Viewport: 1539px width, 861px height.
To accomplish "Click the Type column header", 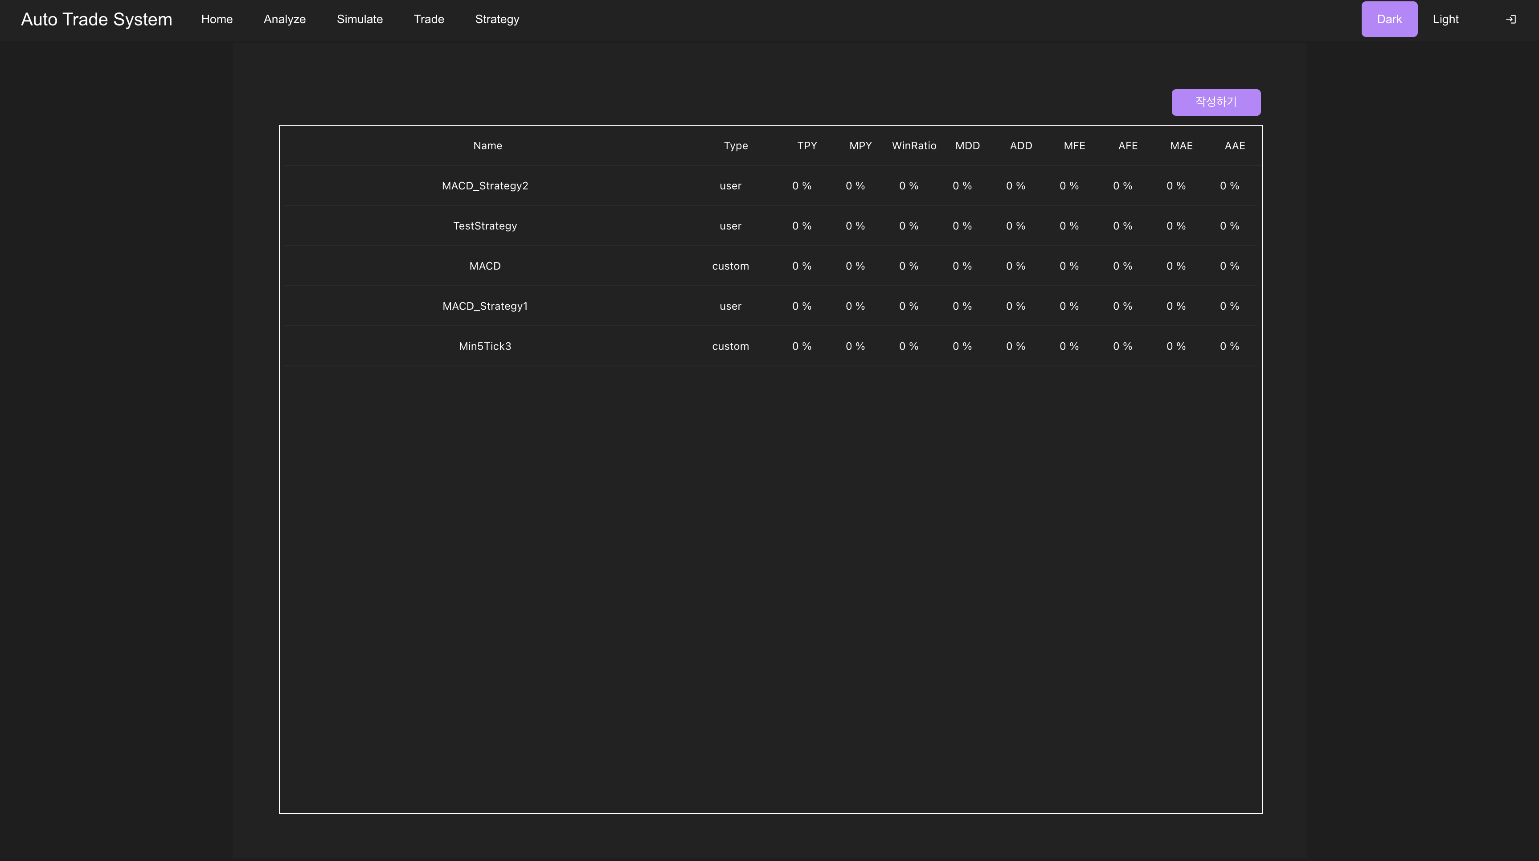I will [x=736, y=146].
